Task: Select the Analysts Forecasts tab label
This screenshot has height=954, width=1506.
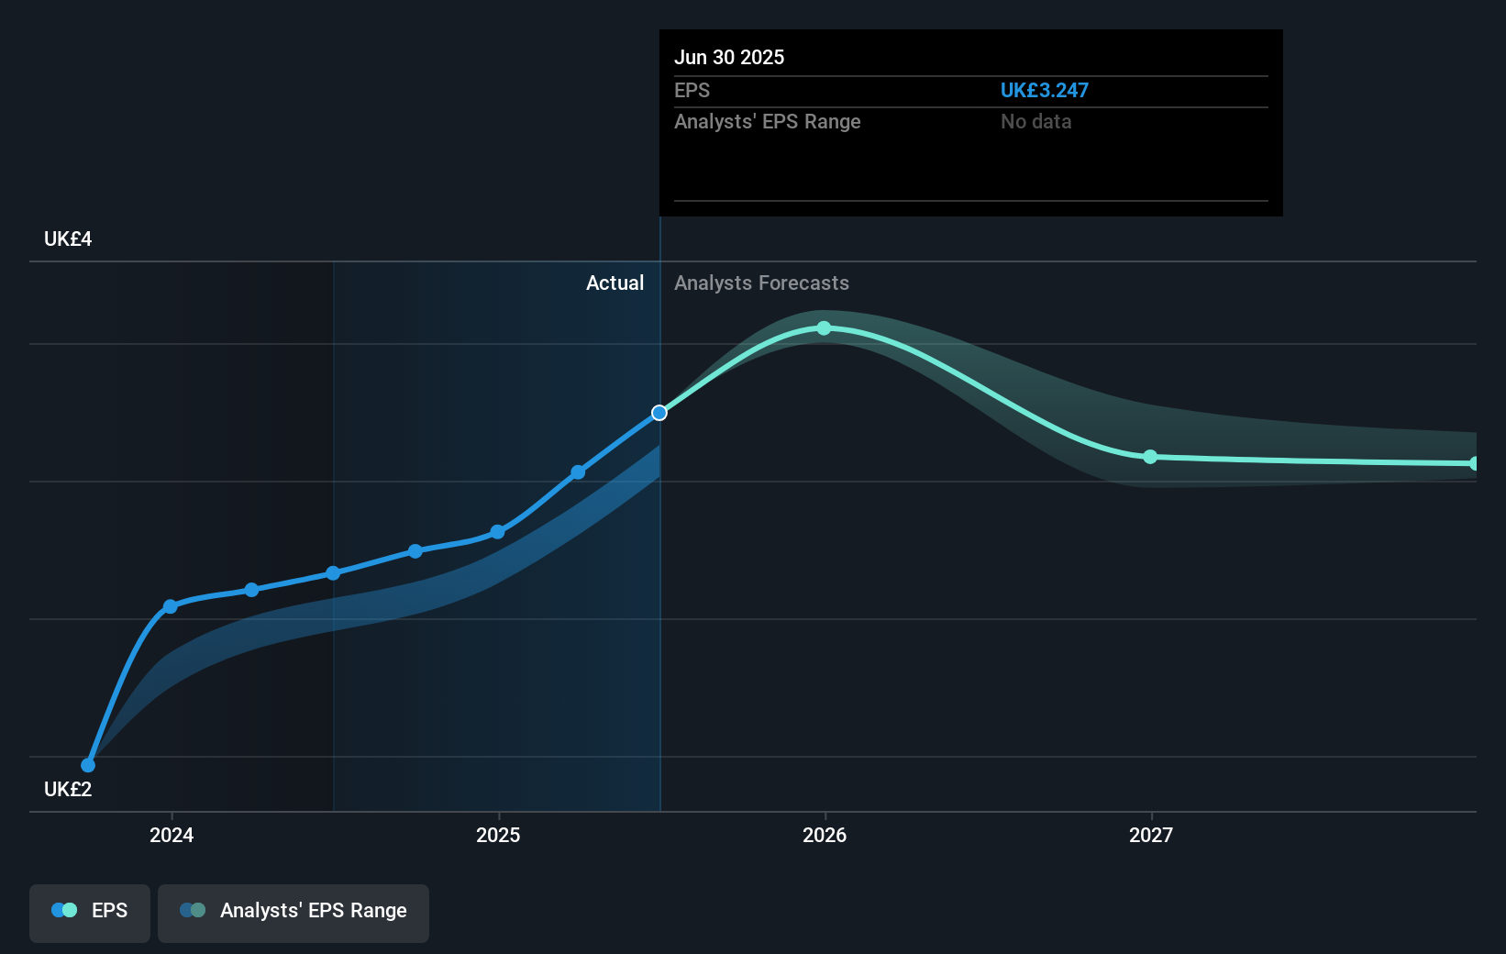Action: tap(760, 283)
